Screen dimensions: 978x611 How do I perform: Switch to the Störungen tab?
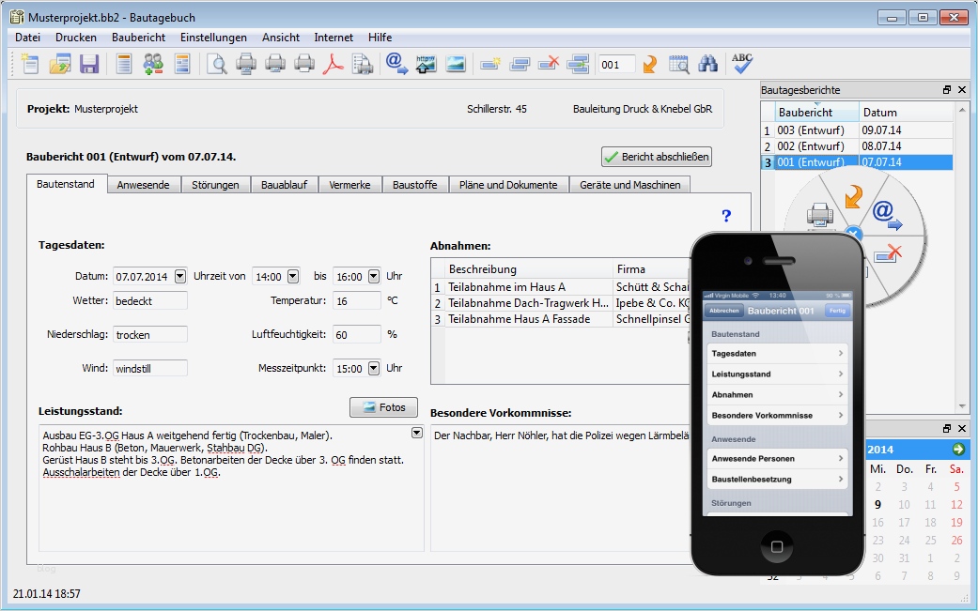[214, 185]
